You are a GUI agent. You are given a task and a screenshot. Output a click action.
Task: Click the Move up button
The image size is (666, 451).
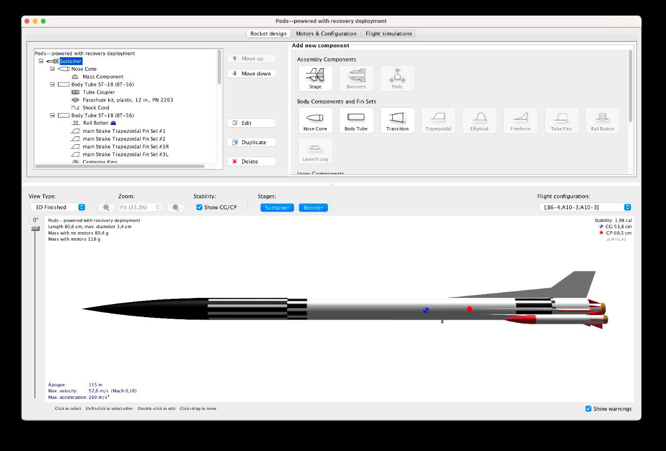[x=252, y=58]
